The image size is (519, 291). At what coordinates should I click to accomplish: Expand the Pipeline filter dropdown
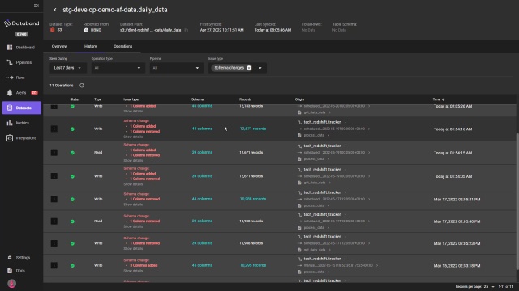176,68
